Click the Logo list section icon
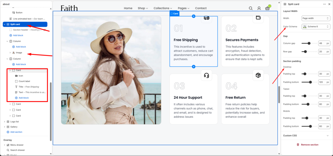The width and height of the screenshot is (333, 156). click(x=8, y=122)
